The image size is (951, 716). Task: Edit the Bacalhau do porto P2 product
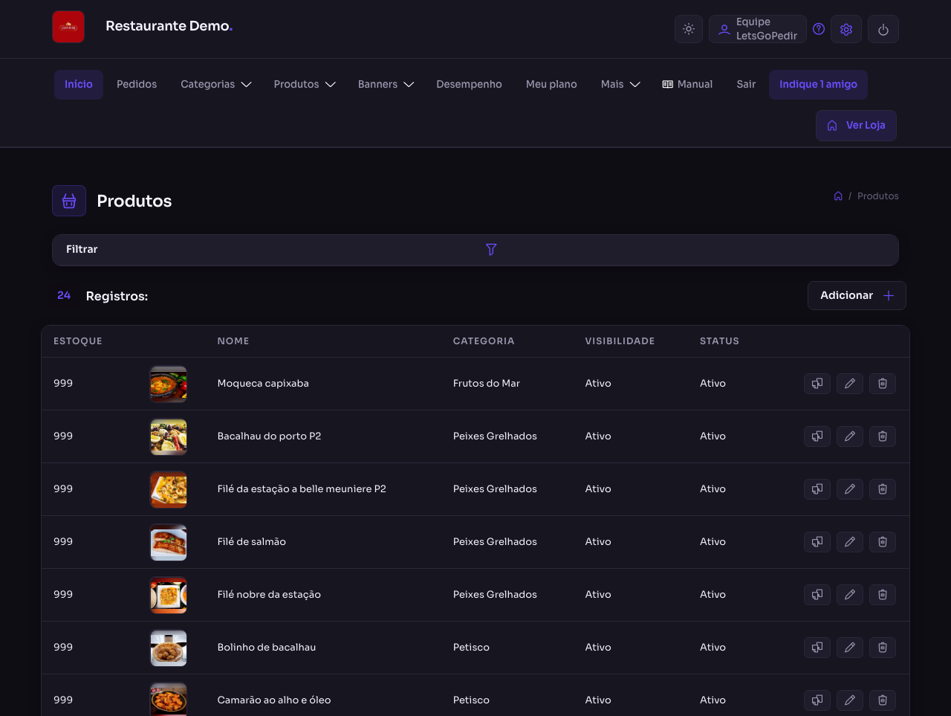(850, 436)
